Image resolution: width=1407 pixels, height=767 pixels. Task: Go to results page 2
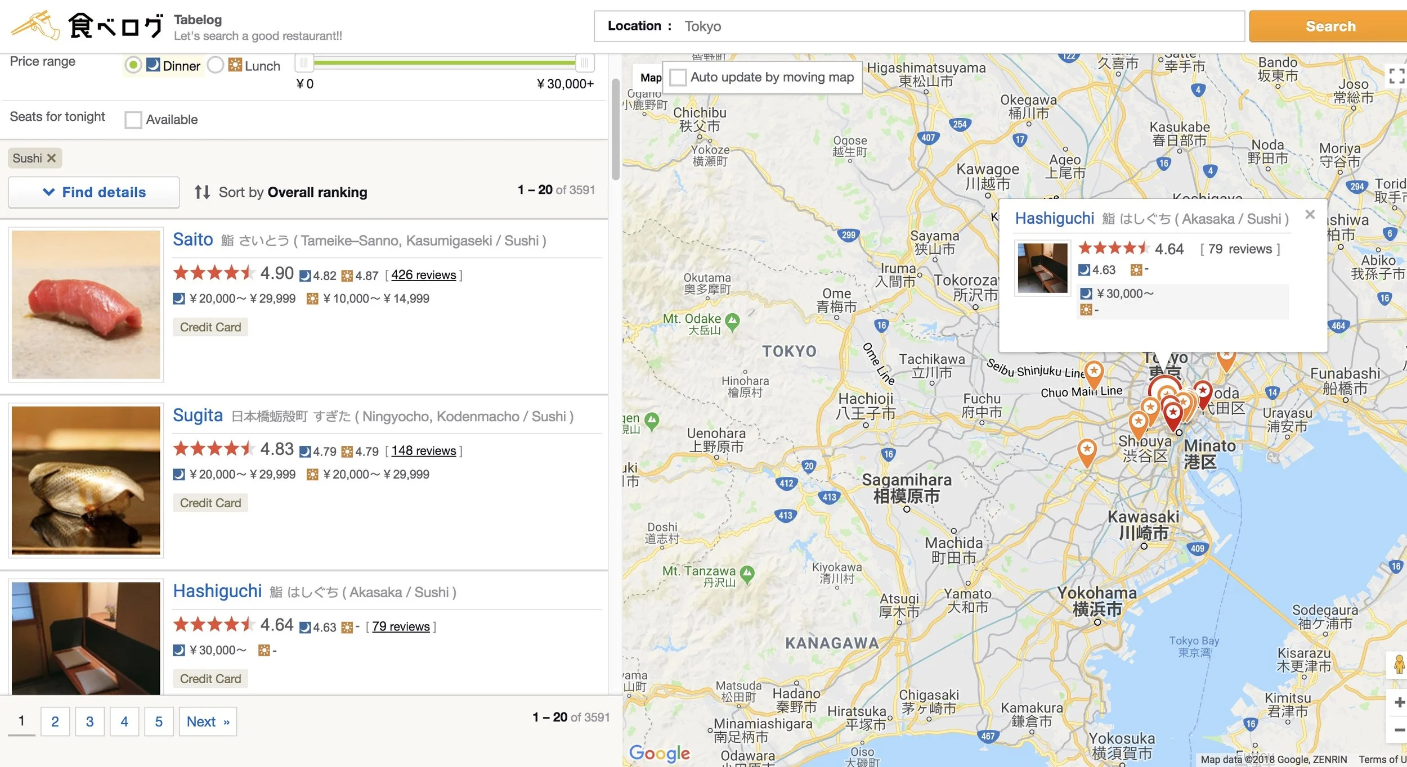coord(55,721)
